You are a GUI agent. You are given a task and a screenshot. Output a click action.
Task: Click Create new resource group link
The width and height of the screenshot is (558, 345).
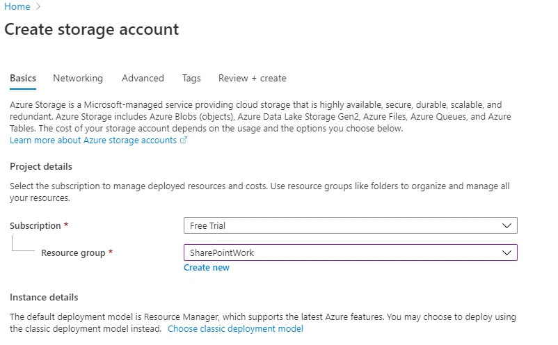(207, 268)
